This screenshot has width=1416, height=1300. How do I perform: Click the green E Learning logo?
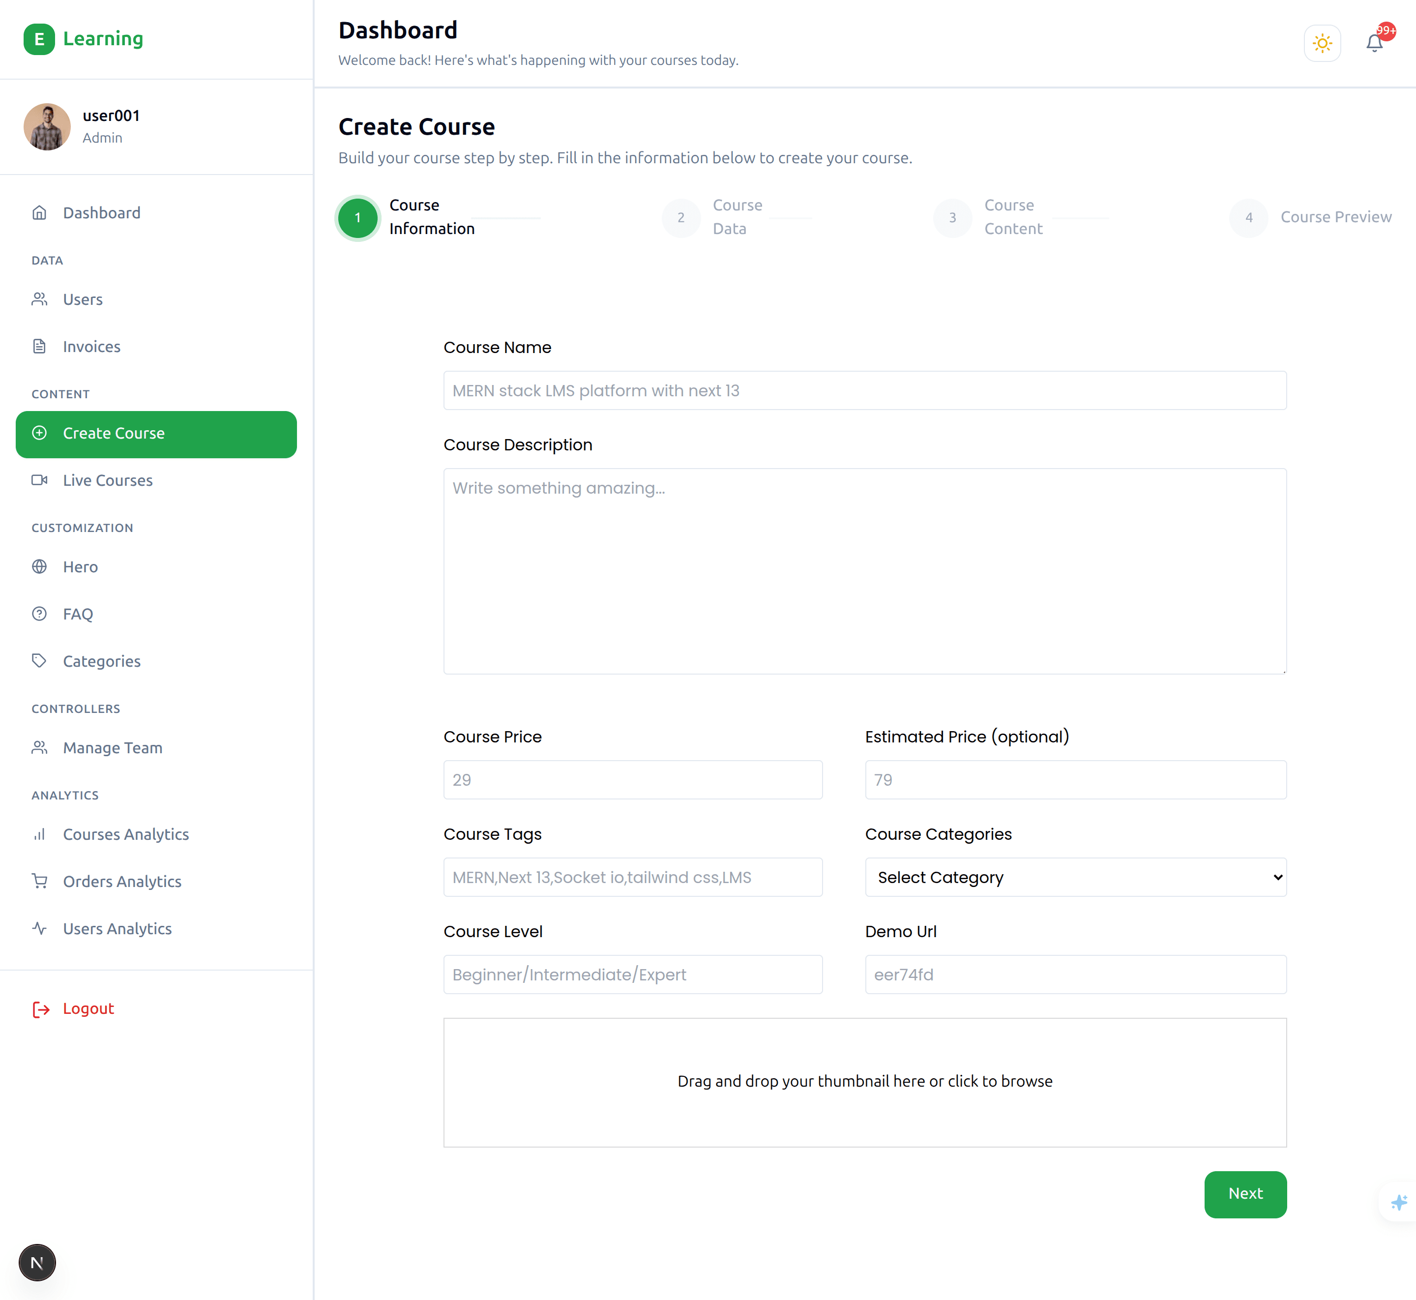pyautogui.click(x=39, y=39)
